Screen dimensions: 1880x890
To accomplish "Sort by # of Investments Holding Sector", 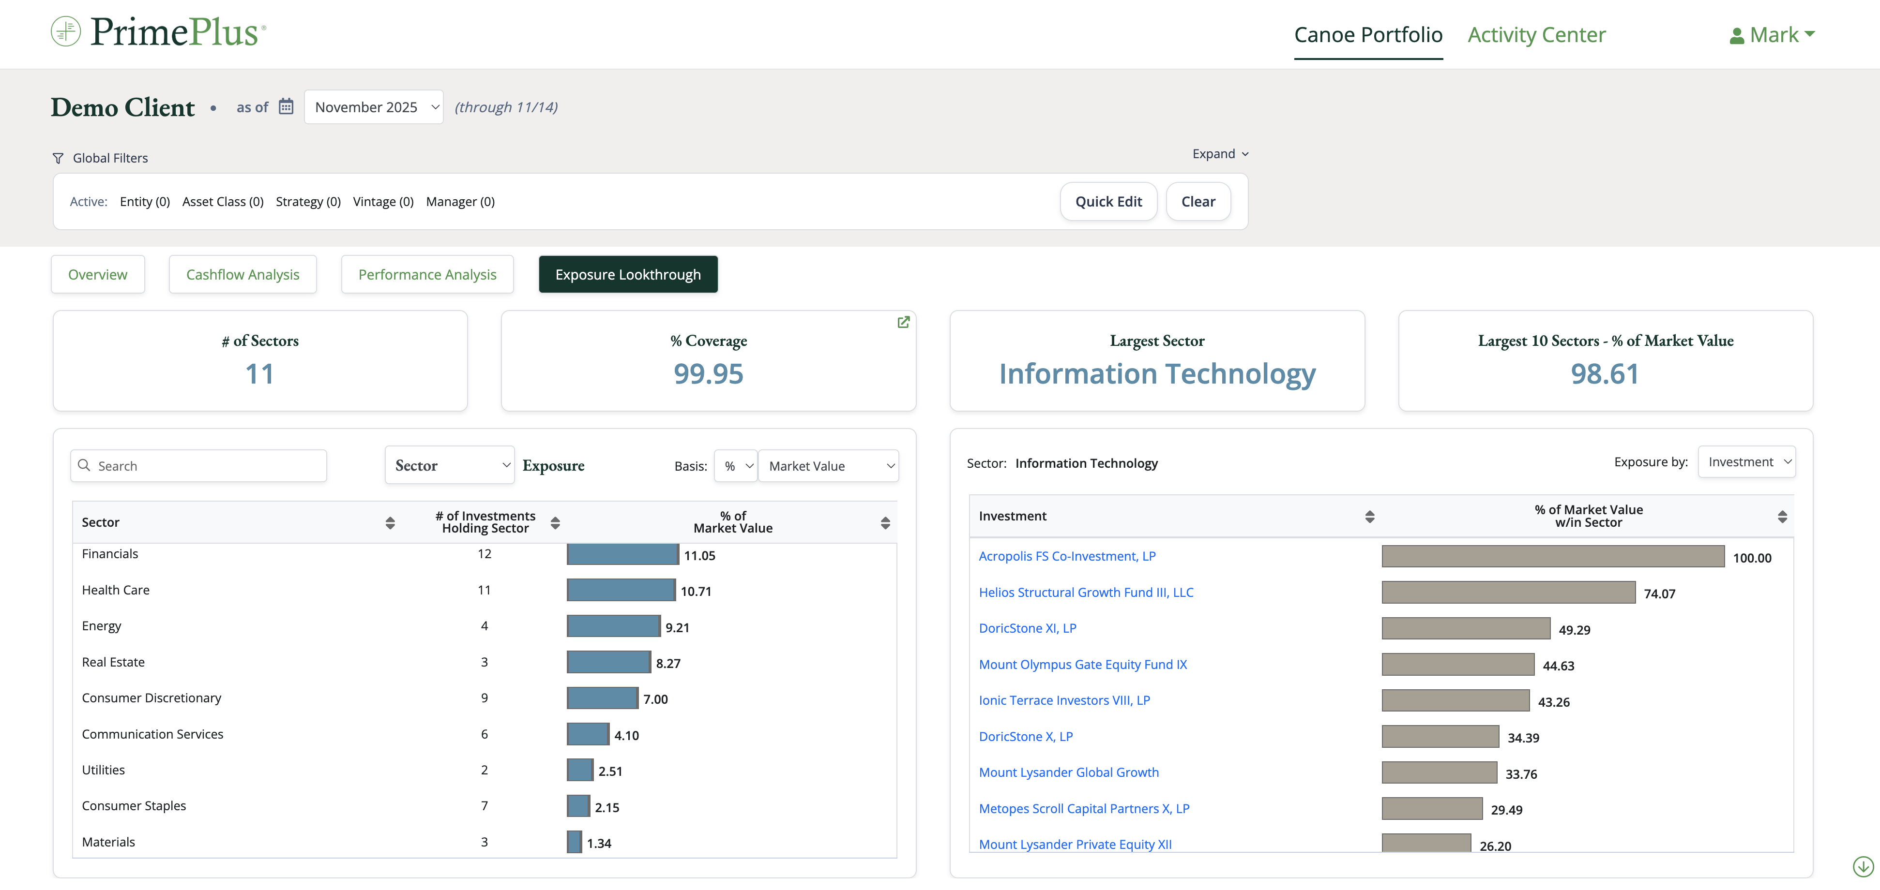I will point(555,522).
